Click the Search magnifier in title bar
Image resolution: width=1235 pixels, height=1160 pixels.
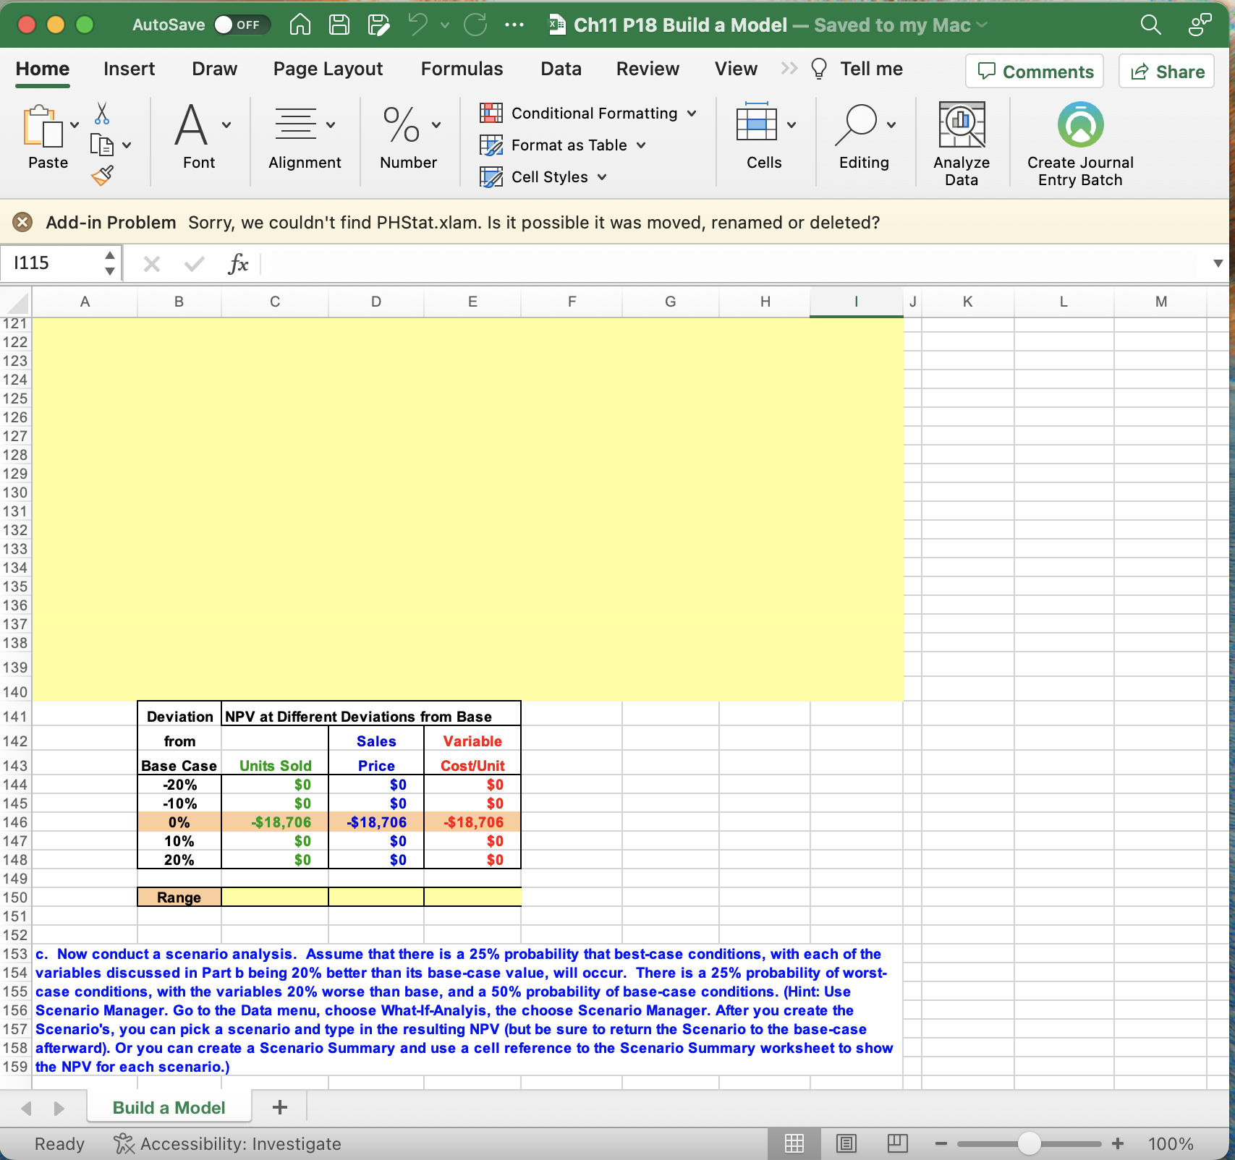pos(1150,24)
